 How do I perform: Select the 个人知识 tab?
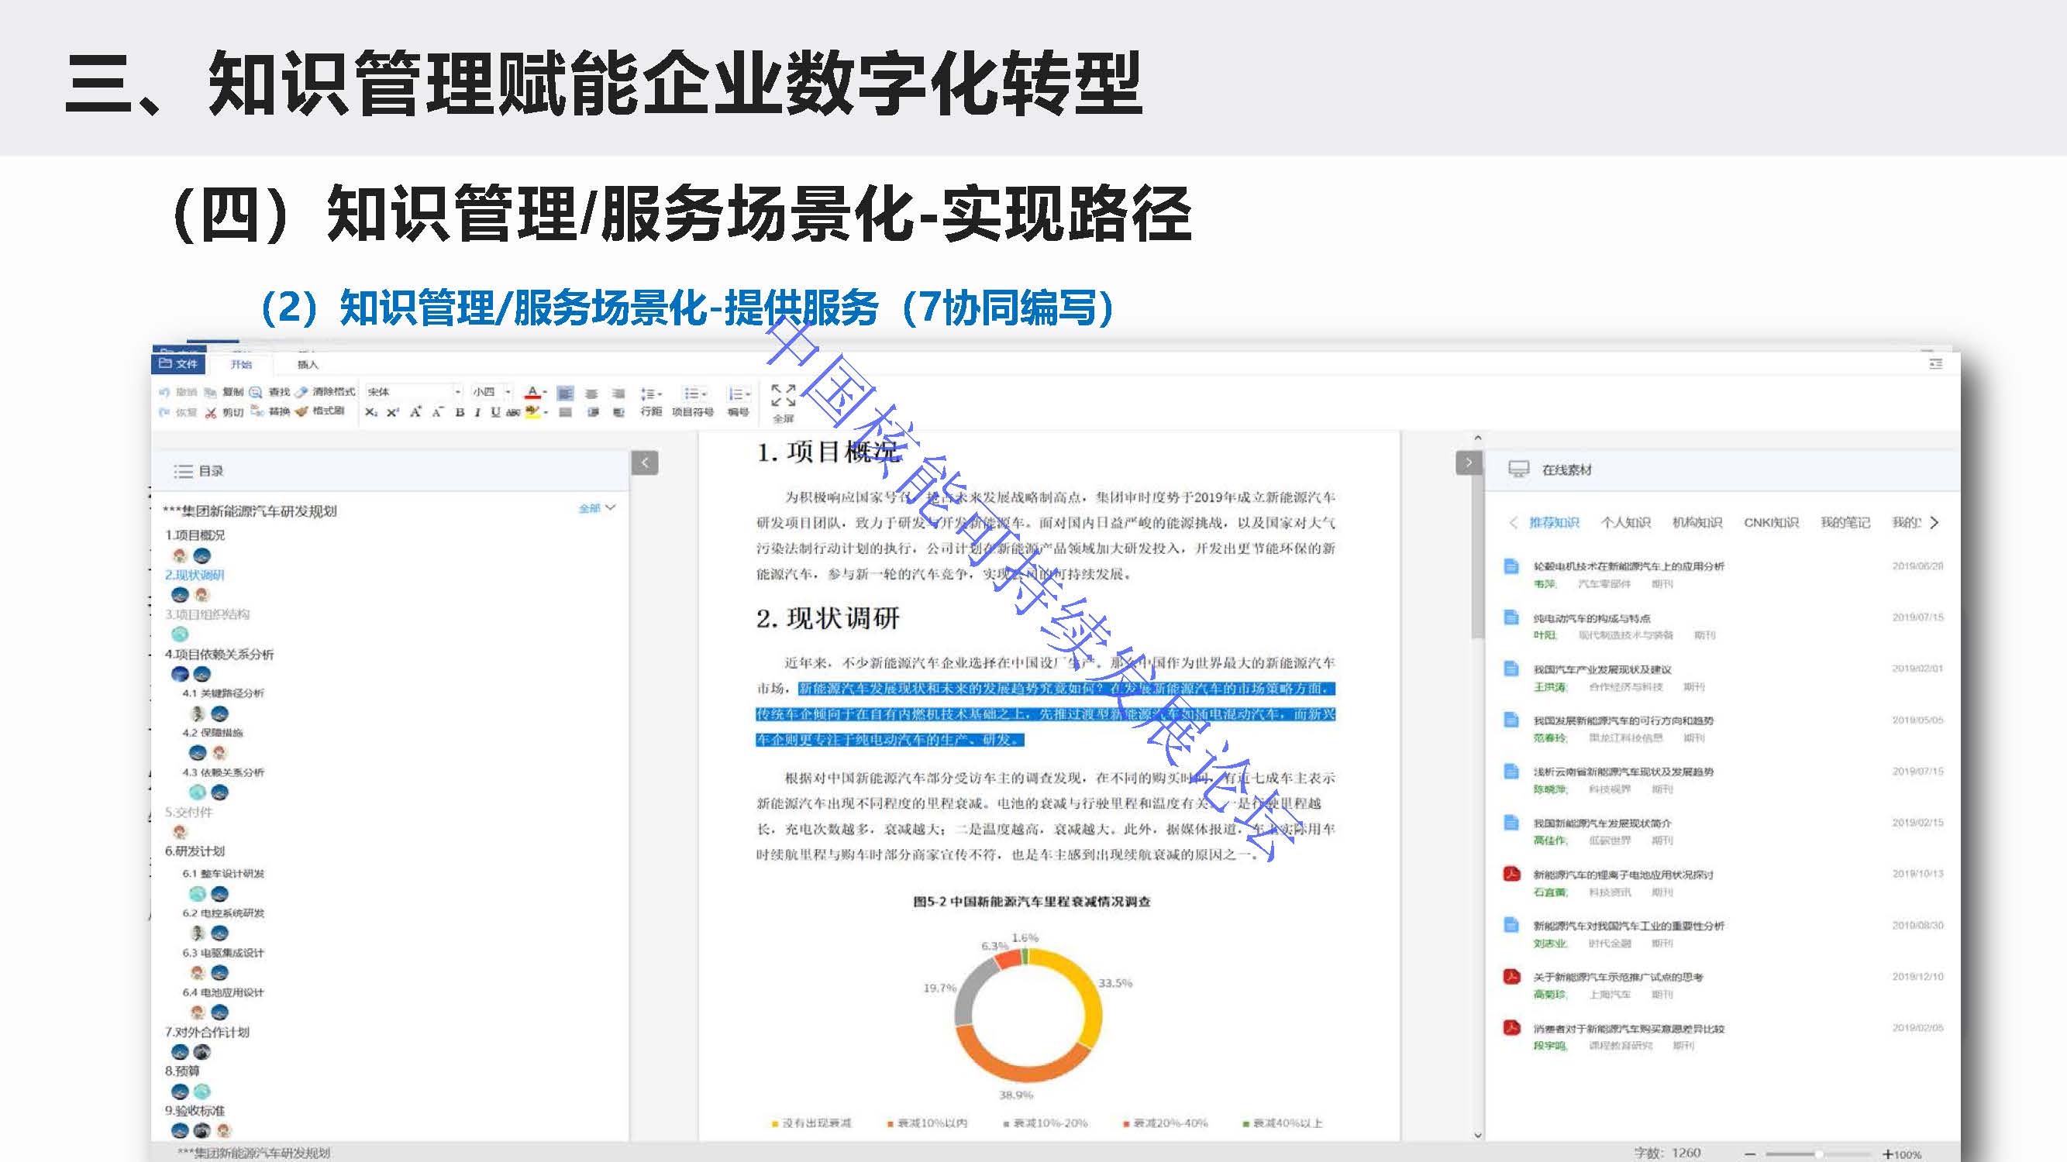pyautogui.click(x=1625, y=523)
